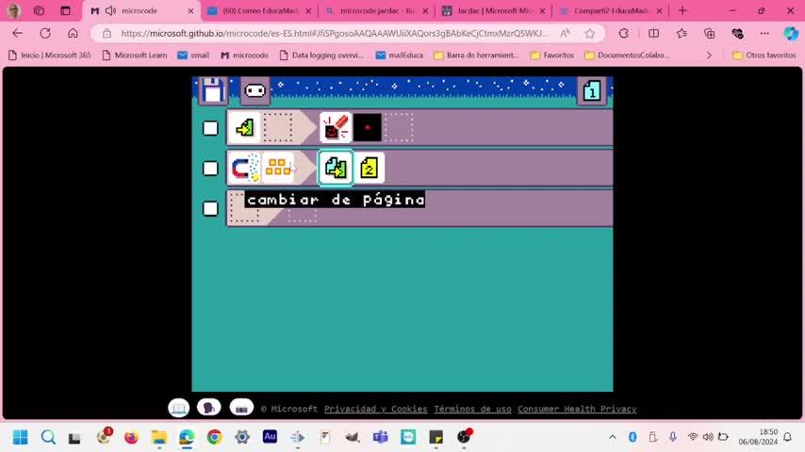The height and width of the screenshot is (452, 805).
Task: Open the microcode bookmark
Action: point(244,55)
